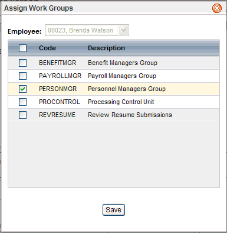
Task: Click 'Payroll Managers Group' description
Action: coord(122,76)
